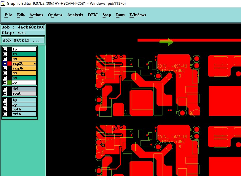
Task: Select the 'ts' layer name
Action: click(24, 54)
